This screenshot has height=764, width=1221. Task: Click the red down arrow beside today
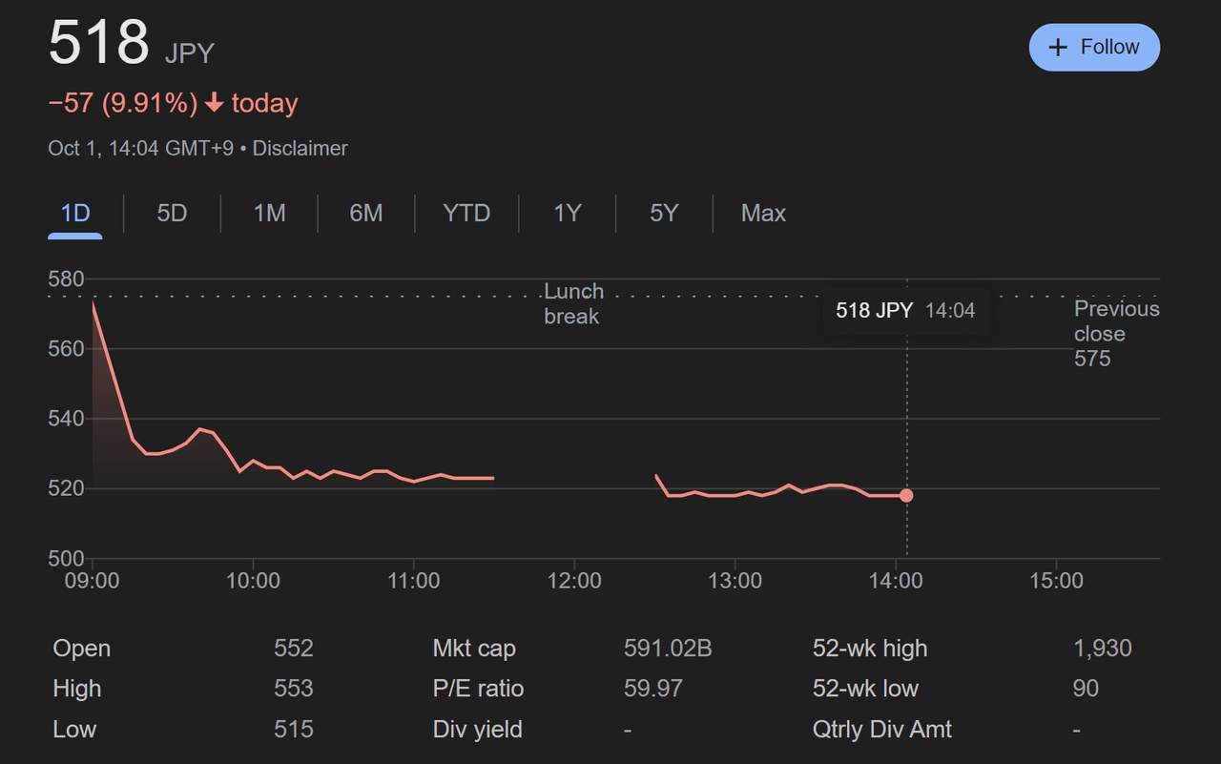tap(215, 104)
